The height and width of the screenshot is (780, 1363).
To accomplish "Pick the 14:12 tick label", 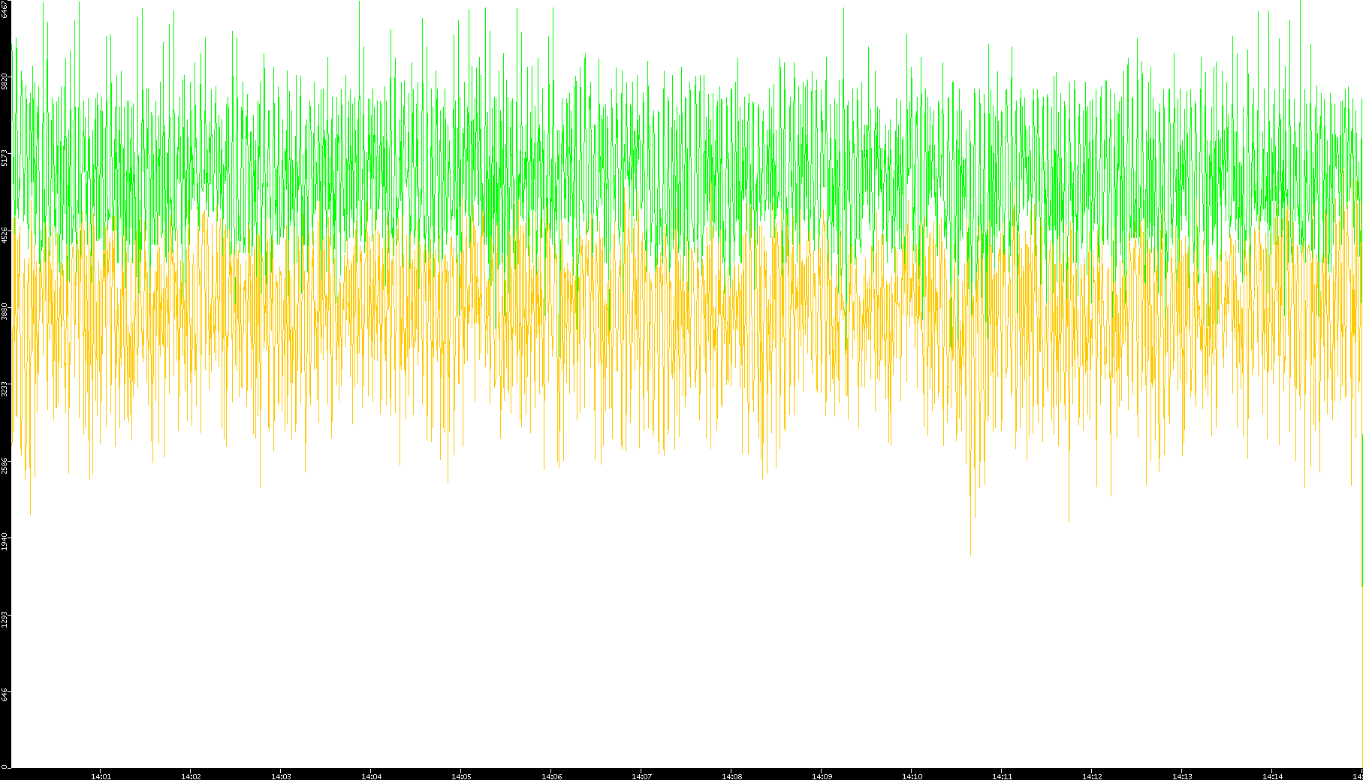I will point(1092,776).
